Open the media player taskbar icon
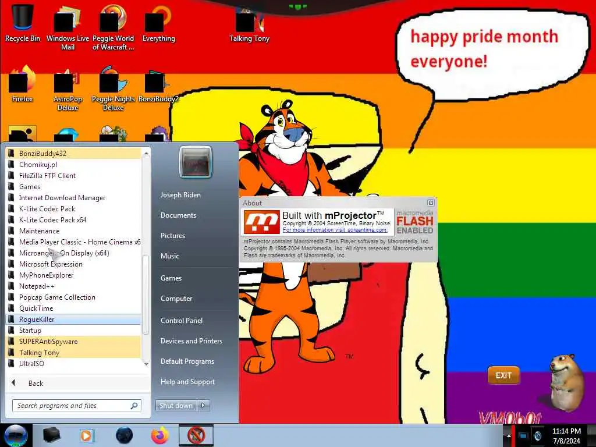 coord(87,435)
